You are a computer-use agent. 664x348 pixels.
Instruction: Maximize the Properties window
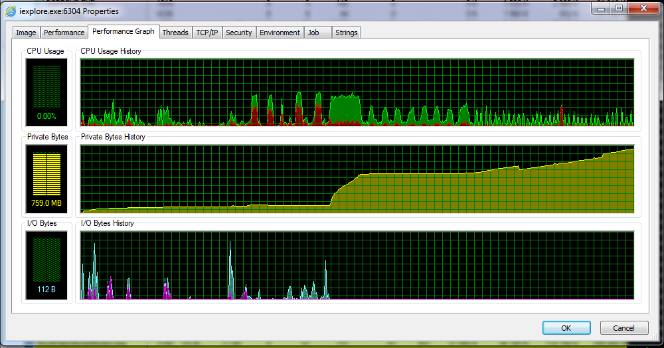[619, 8]
